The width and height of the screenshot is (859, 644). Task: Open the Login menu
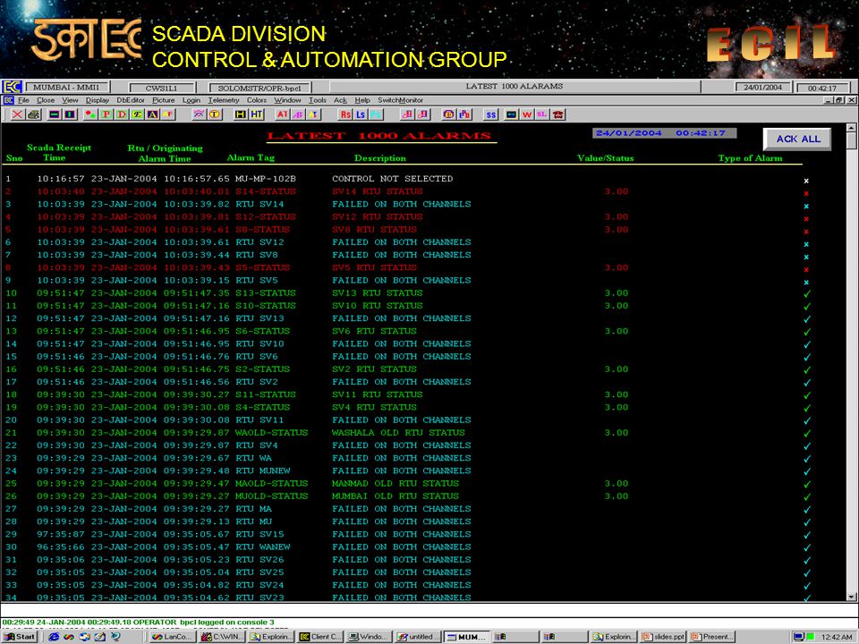191,100
